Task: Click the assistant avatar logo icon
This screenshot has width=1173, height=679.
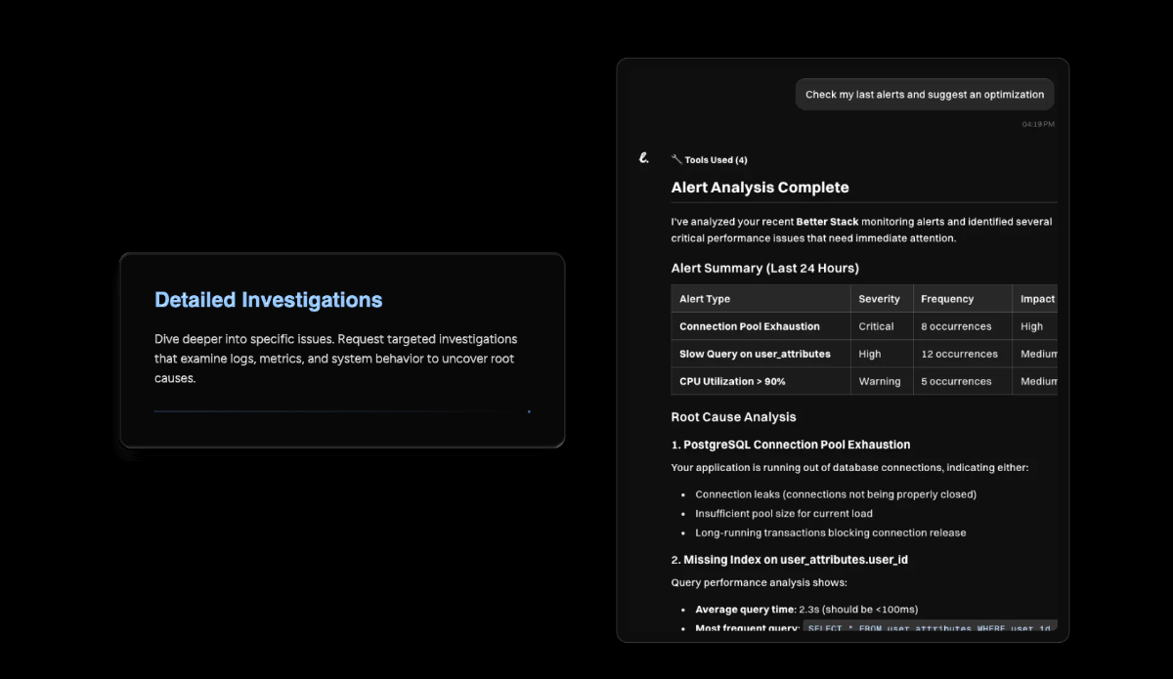Action: pos(643,158)
